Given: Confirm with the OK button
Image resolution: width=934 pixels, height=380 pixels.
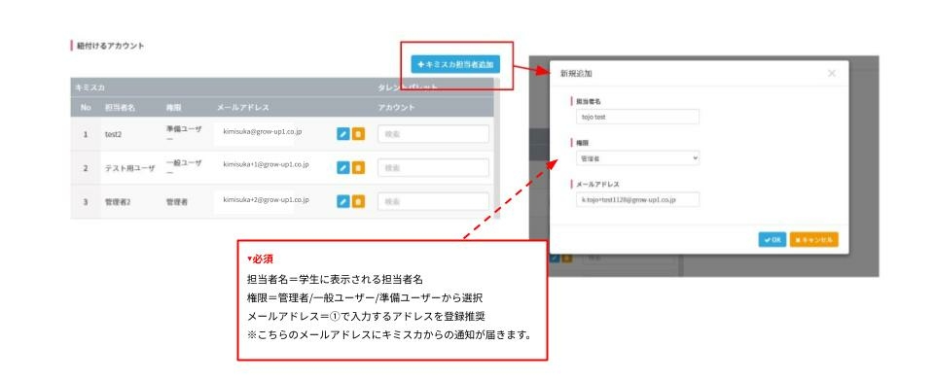Looking at the screenshot, I should pyautogui.click(x=772, y=240).
